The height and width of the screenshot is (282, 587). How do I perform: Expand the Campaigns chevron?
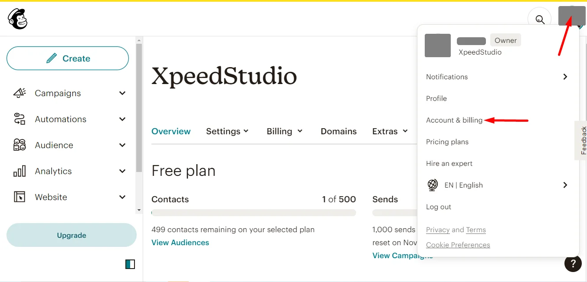(x=123, y=93)
